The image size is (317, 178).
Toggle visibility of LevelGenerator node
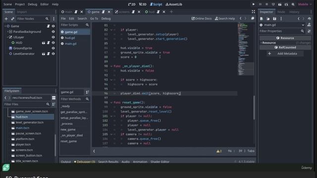point(53,54)
